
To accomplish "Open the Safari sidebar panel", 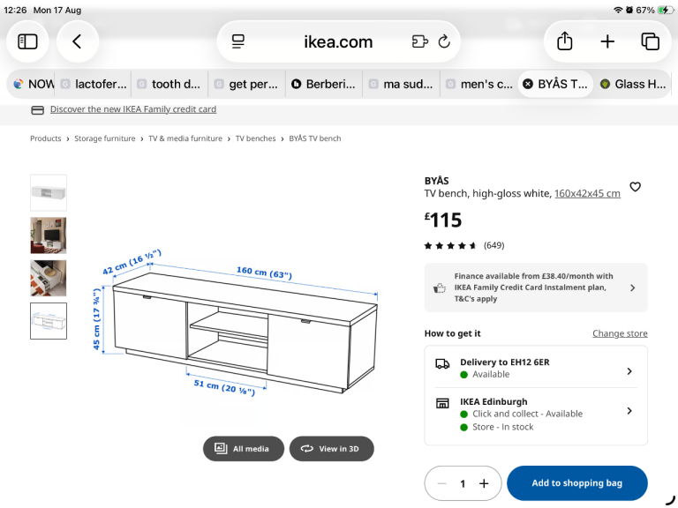I will pyautogui.click(x=27, y=42).
